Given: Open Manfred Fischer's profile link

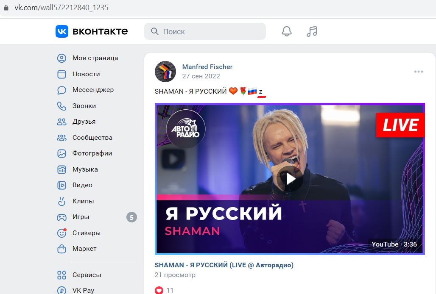Looking at the screenshot, I should [207, 67].
